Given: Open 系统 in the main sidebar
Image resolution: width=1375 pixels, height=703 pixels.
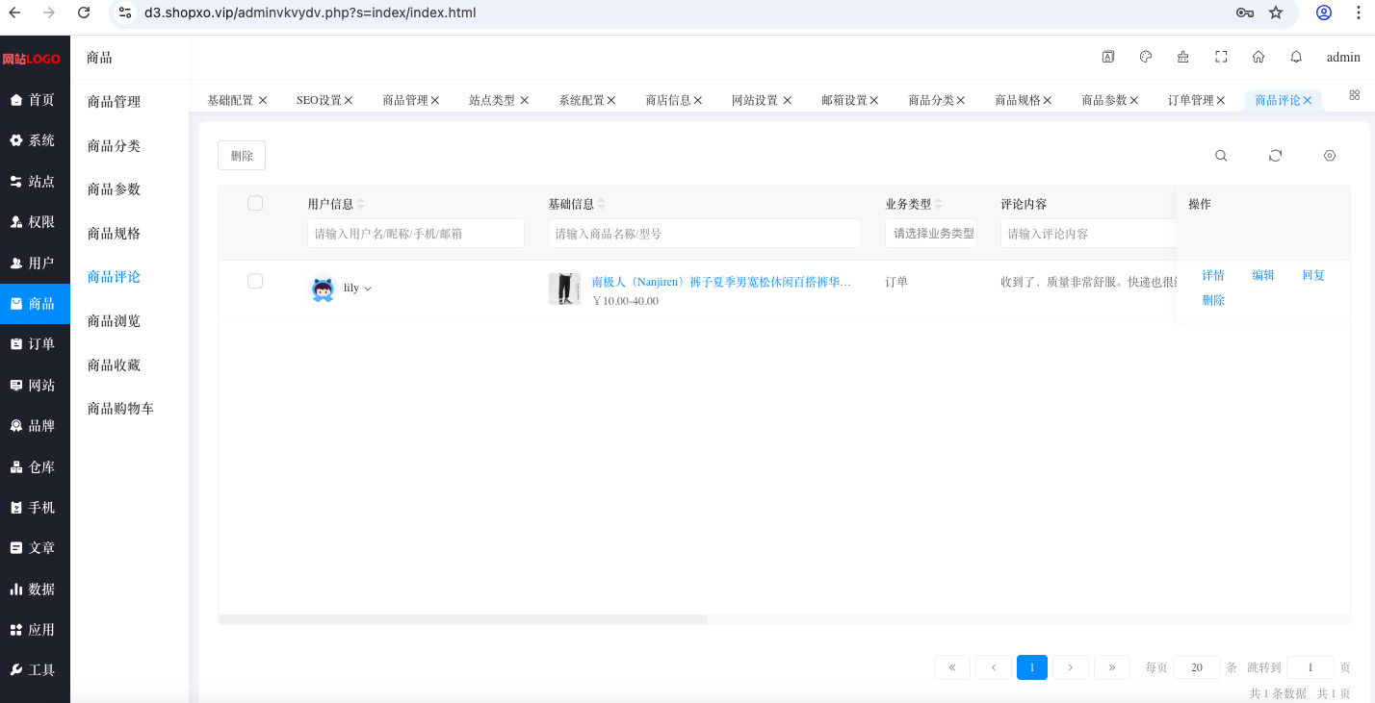Looking at the screenshot, I should pos(35,140).
